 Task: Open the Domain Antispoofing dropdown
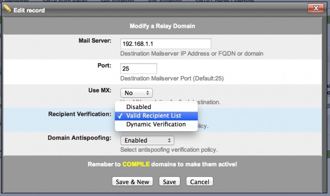[x=147, y=140]
